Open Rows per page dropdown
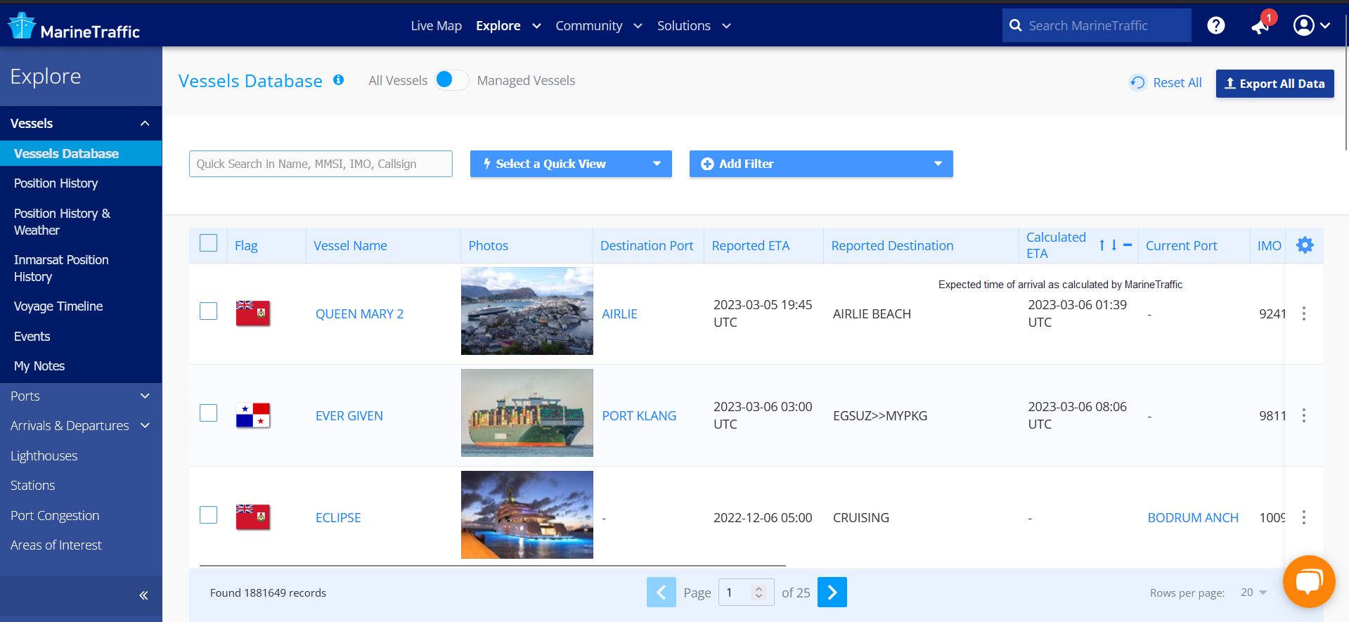 [x=1253, y=592]
